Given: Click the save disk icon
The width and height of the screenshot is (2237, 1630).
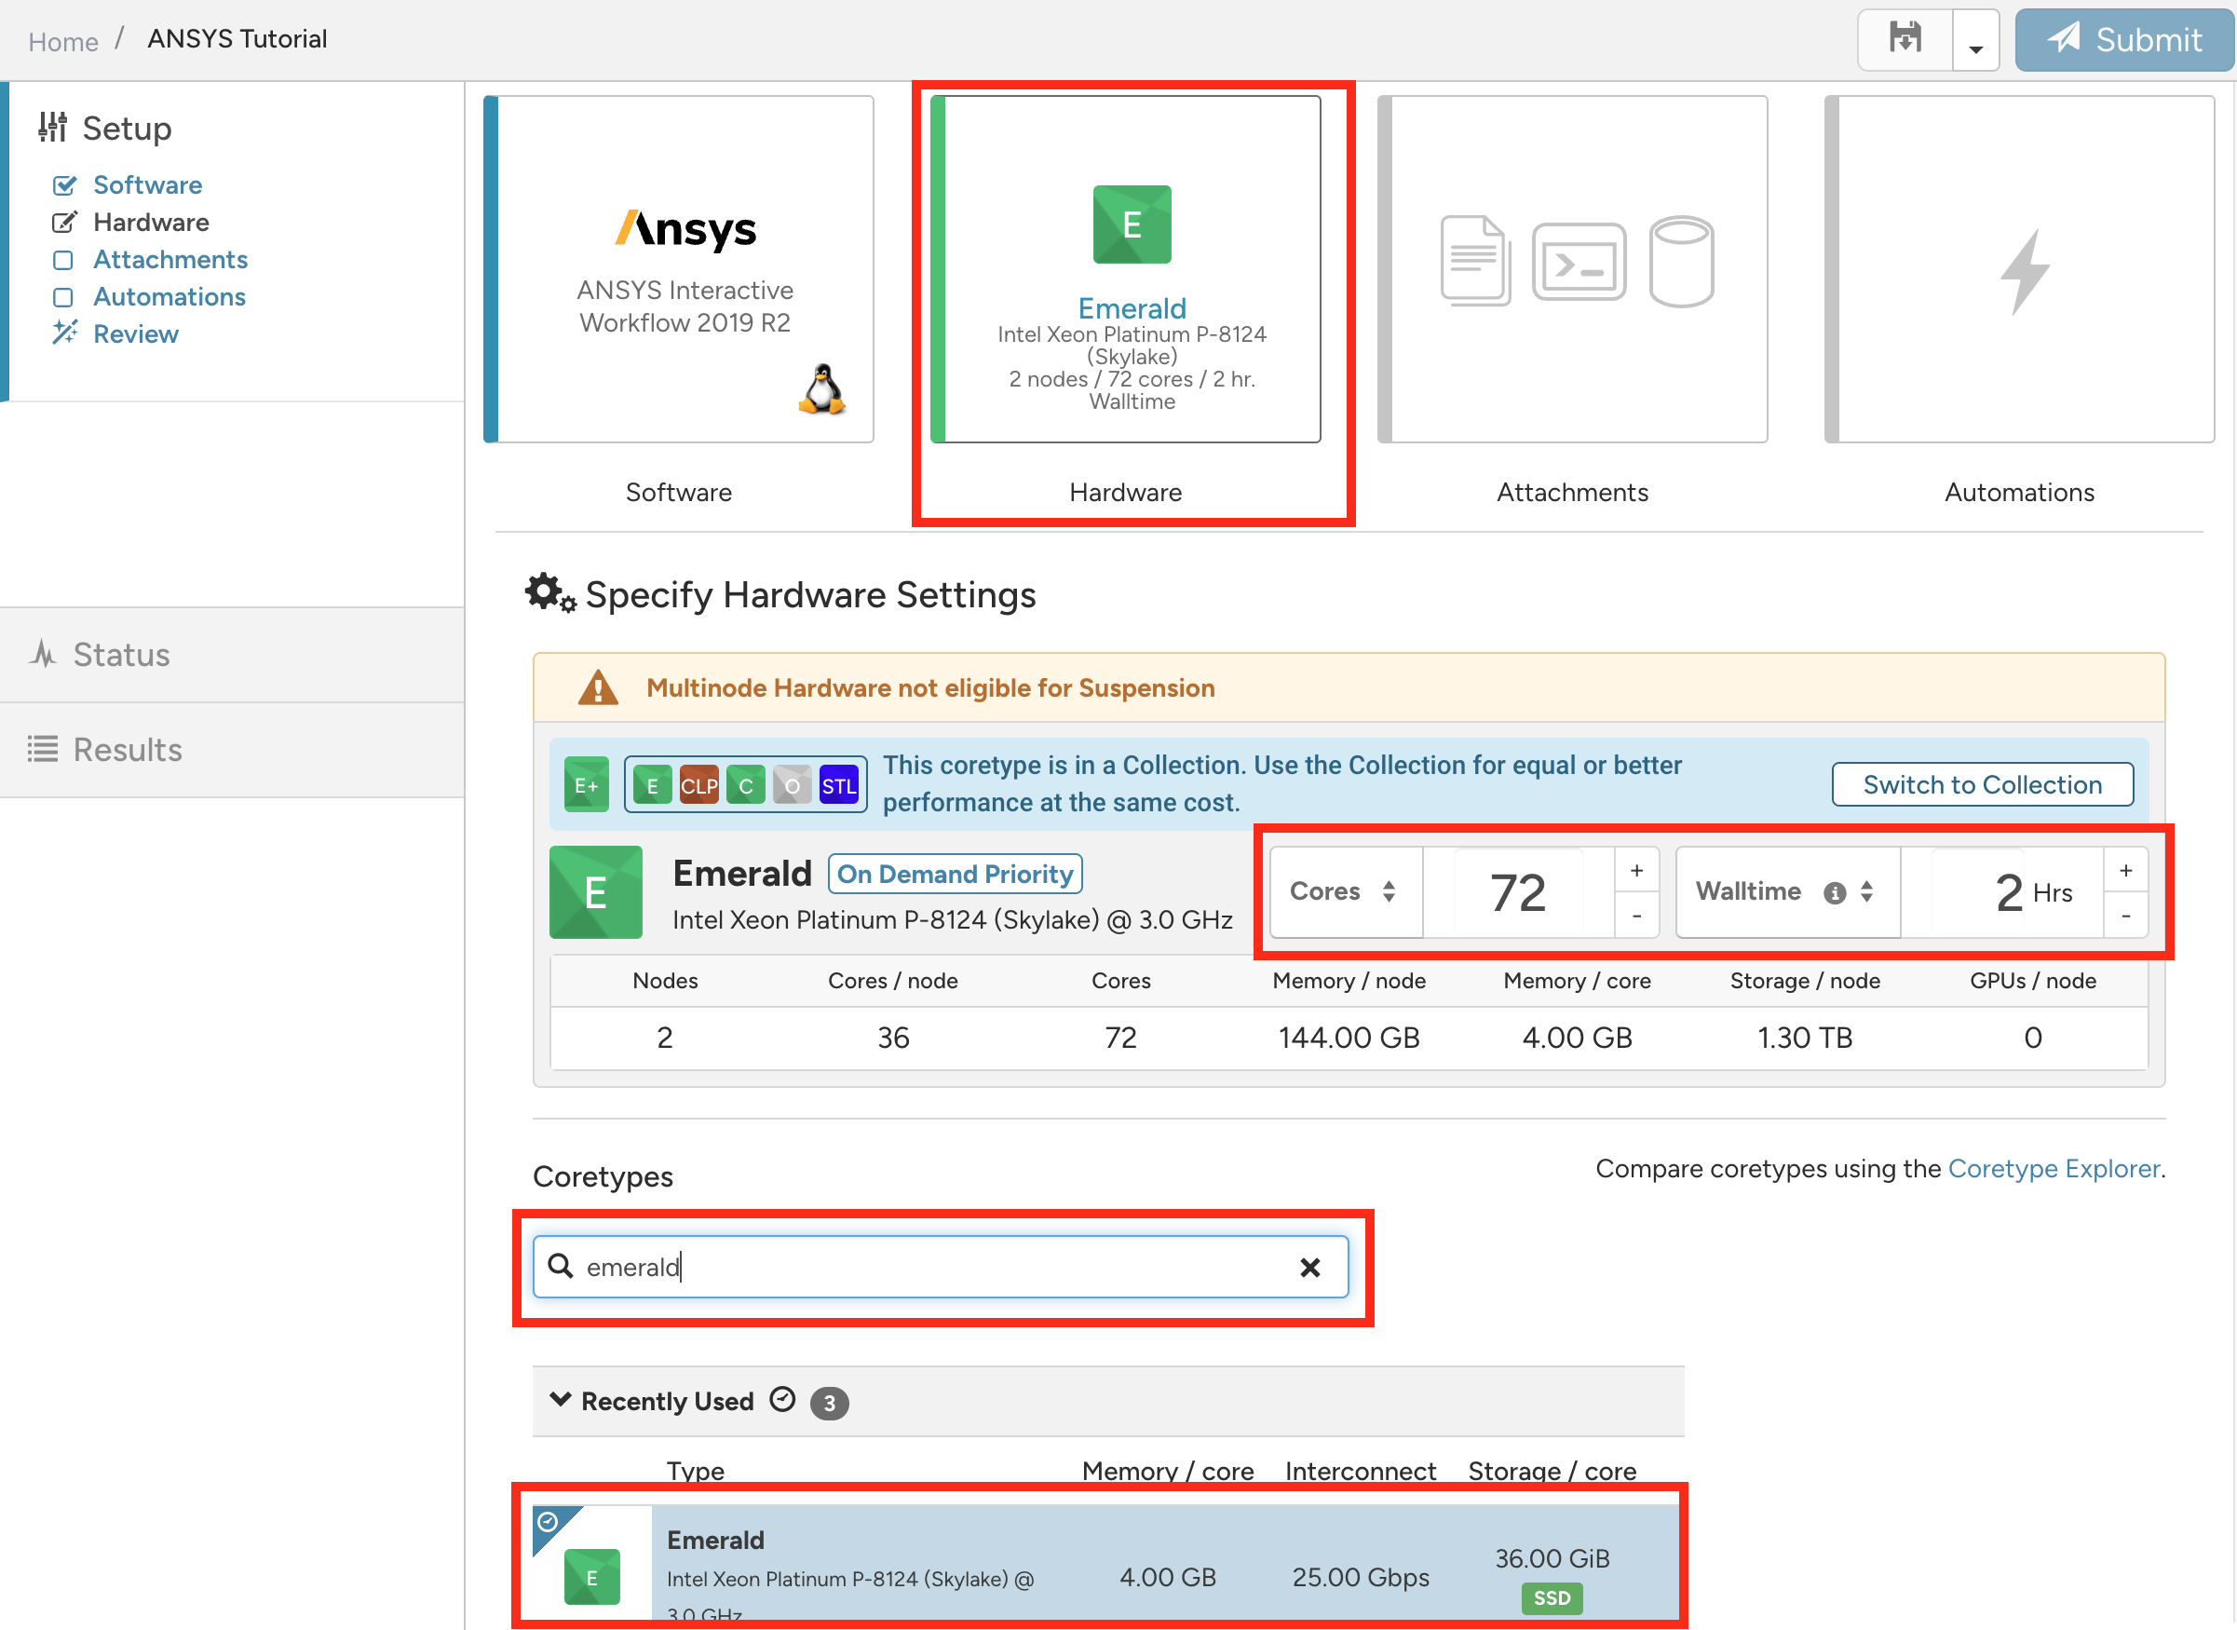Looking at the screenshot, I should pyautogui.click(x=1905, y=39).
